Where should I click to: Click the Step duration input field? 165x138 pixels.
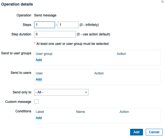point(55,34)
